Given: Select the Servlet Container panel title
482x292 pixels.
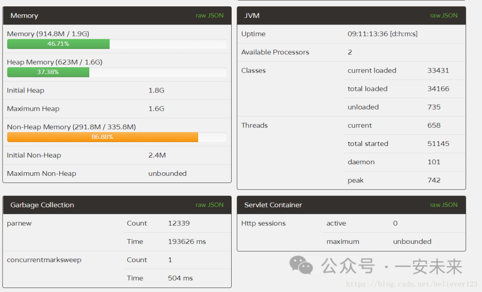Looking at the screenshot, I should [x=273, y=205].
